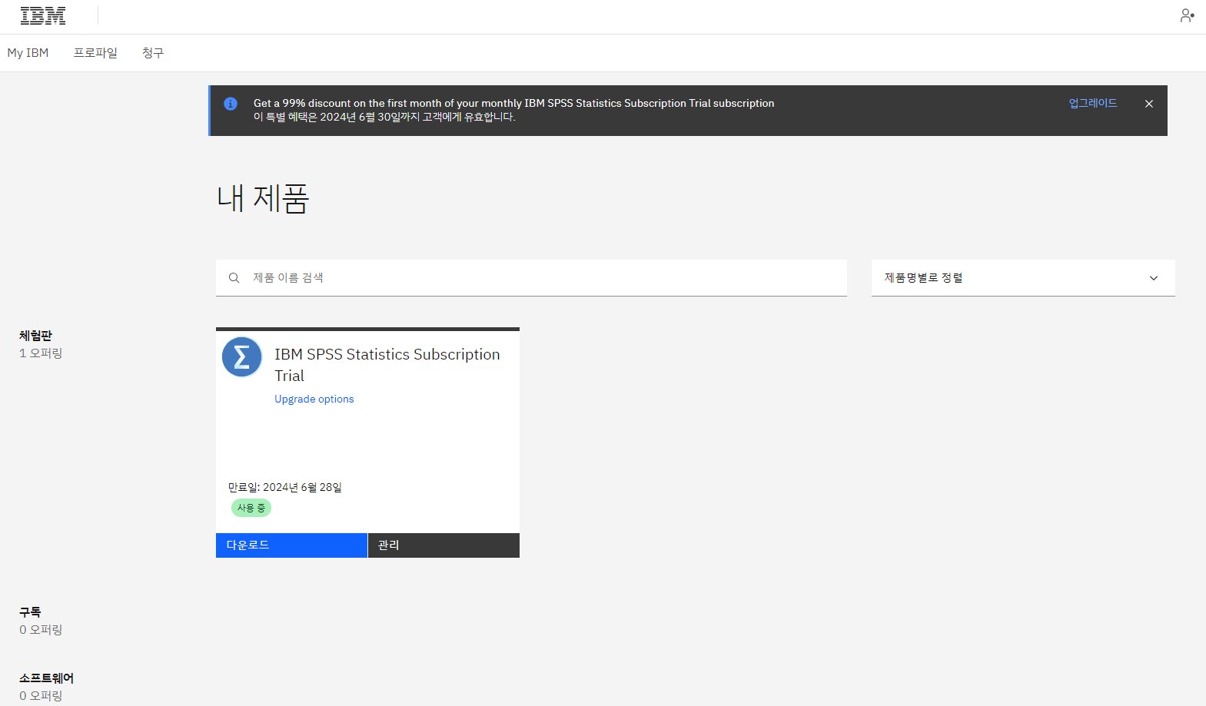Click the SPSS sigma product icon
The width and height of the screenshot is (1206, 706).
[242, 357]
